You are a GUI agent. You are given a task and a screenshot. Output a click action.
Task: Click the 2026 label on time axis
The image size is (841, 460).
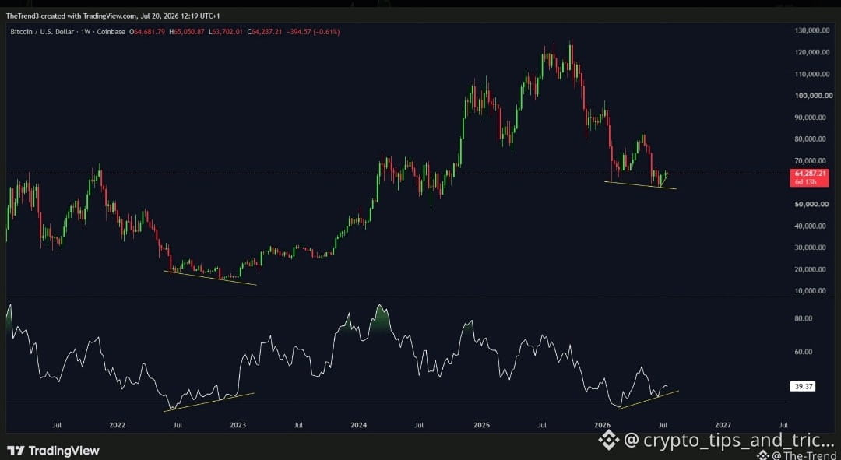[x=603, y=425]
